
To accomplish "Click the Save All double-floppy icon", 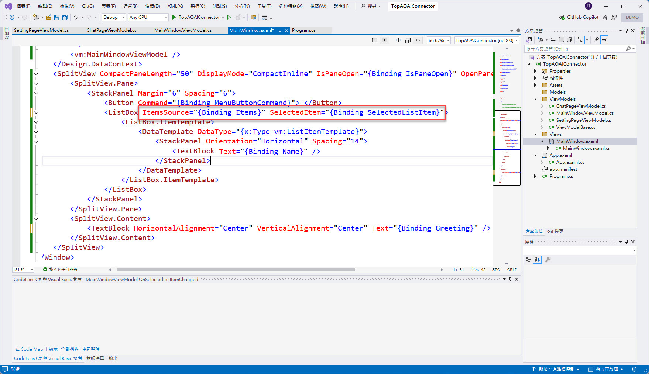I will [x=65, y=17].
